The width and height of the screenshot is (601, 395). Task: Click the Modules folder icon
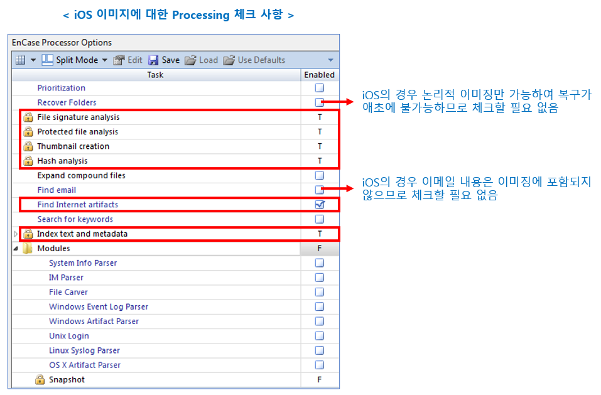(28, 248)
